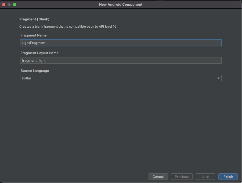Viewport: 242px width, 183px height.
Task: Click the Fragment Layout Name label
Action: 39,53
